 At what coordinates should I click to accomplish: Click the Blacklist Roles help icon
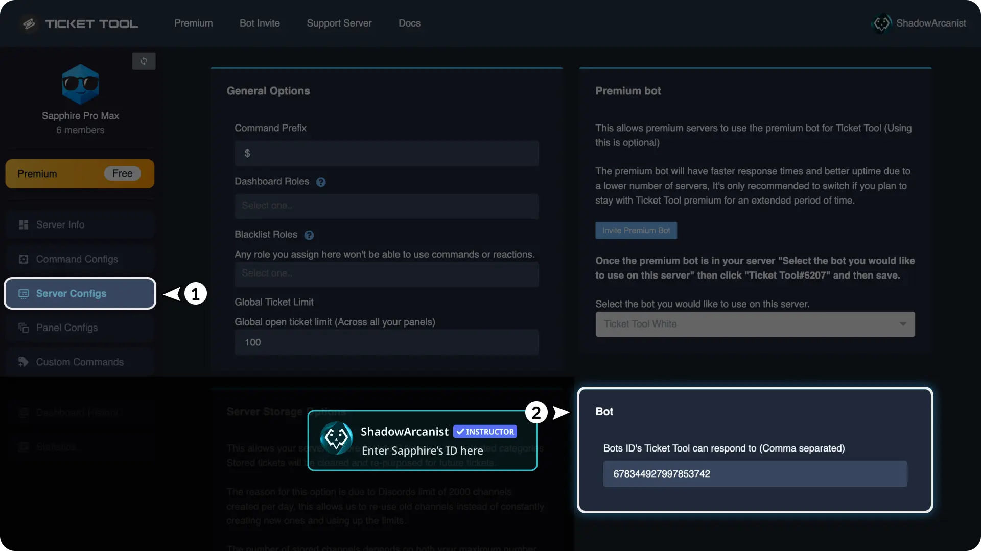click(x=309, y=235)
